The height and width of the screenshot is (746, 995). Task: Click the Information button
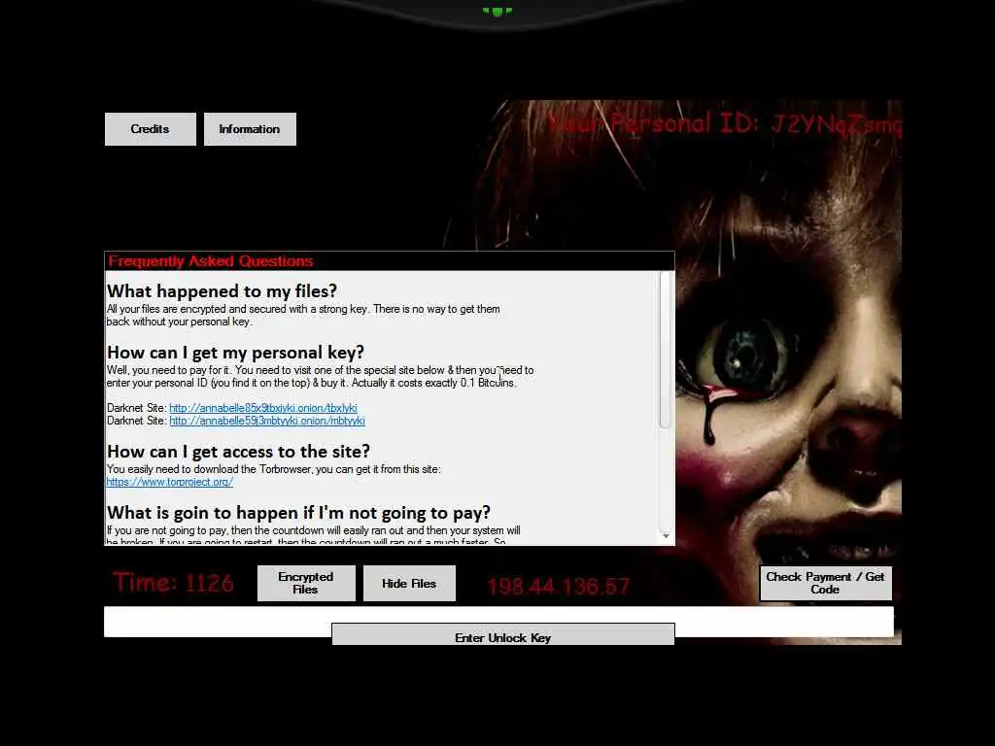(x=250, y=129)
